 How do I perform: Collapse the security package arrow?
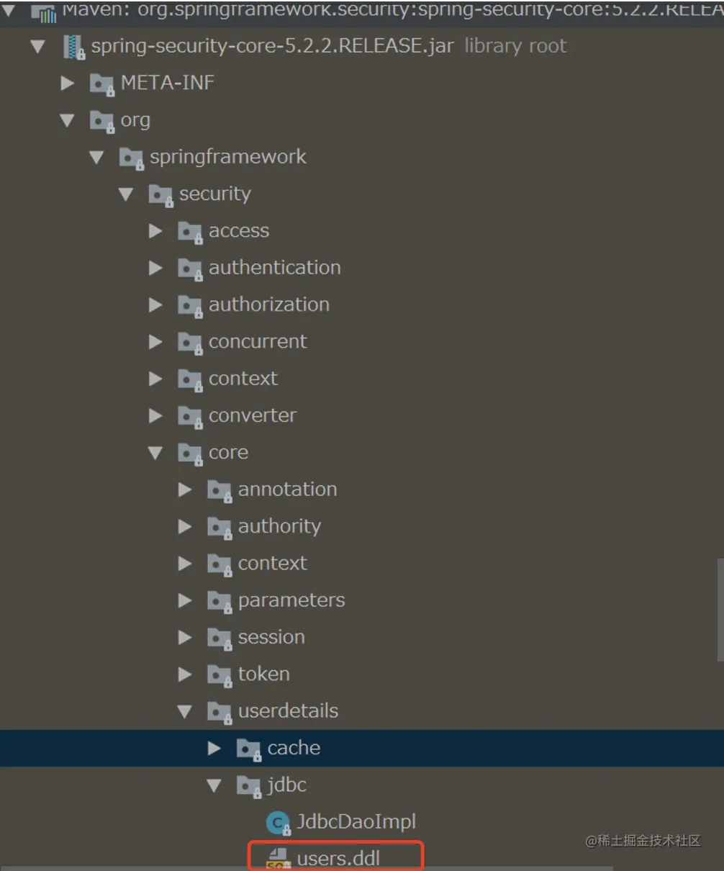[x=126, y=194]
